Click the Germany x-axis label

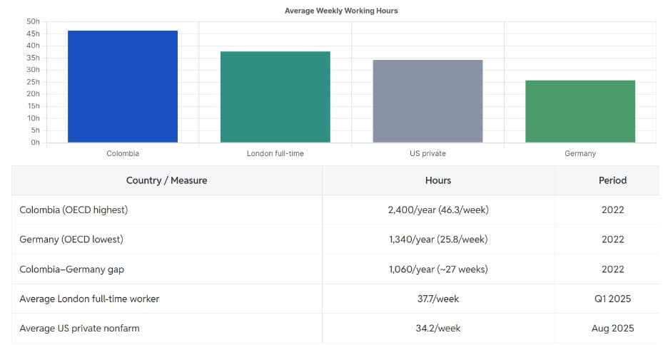(580, 153)
